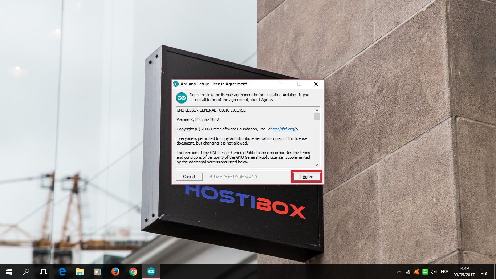Click the Arduino icon in the title bar
The height and width of the screenshot is (279, 496).
176,84
